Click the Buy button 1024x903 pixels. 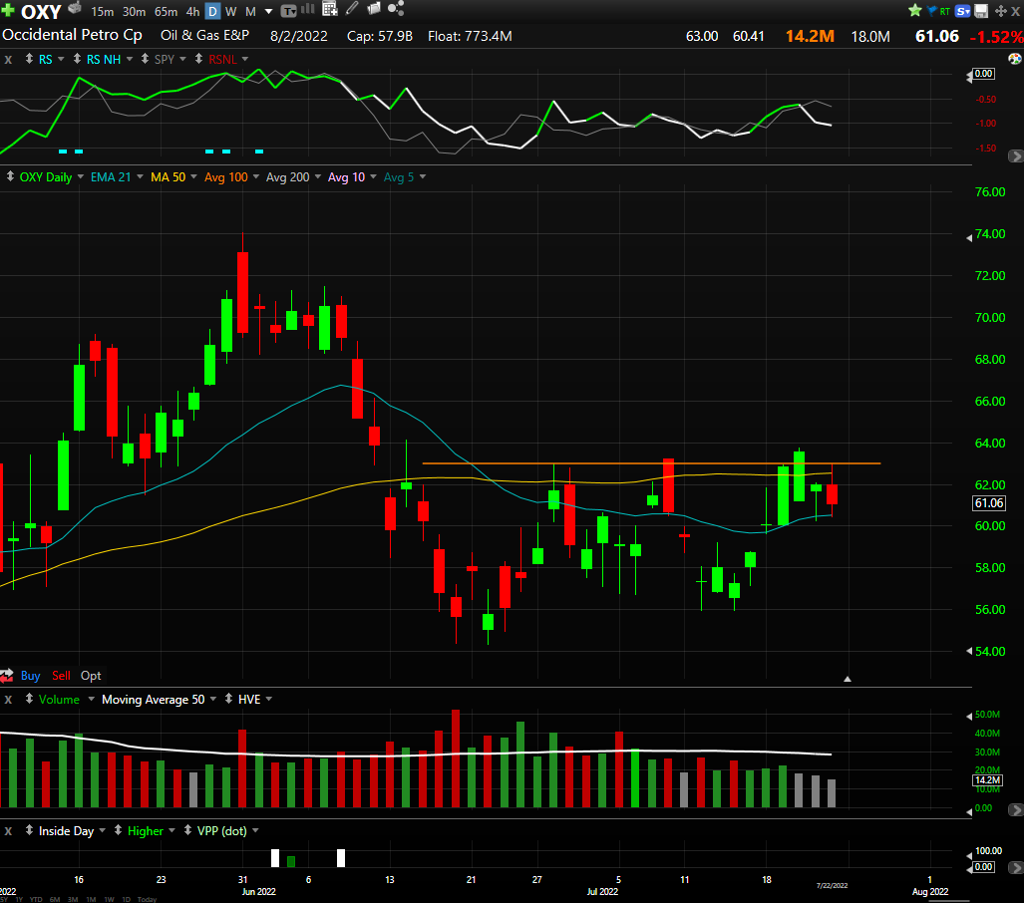point(30,676)
